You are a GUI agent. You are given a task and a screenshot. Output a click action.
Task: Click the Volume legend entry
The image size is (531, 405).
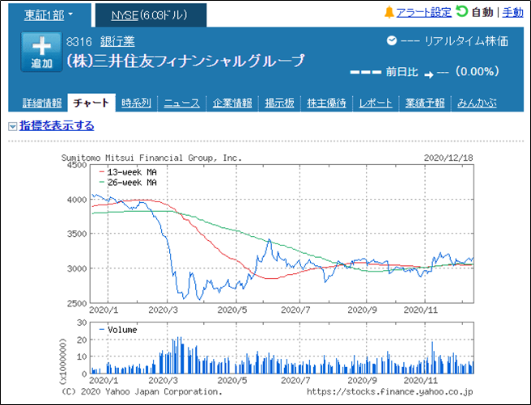point(118,330)
